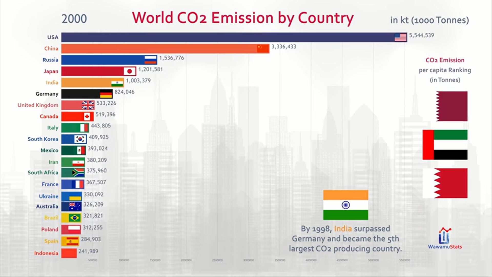Click the South Korea flag icon
This screenshot has width=492, height=277.
(80, 139)
